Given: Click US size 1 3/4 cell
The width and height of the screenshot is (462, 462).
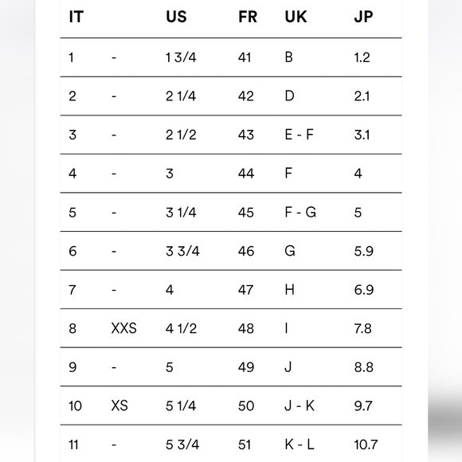Looking at the screenshot, I should [x=181, y=57].
